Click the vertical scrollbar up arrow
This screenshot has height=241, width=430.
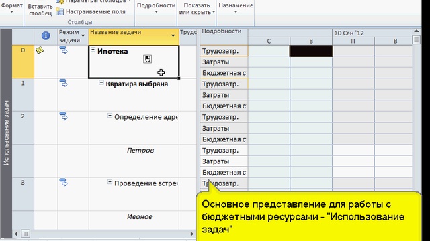click(x=417, y=31)
